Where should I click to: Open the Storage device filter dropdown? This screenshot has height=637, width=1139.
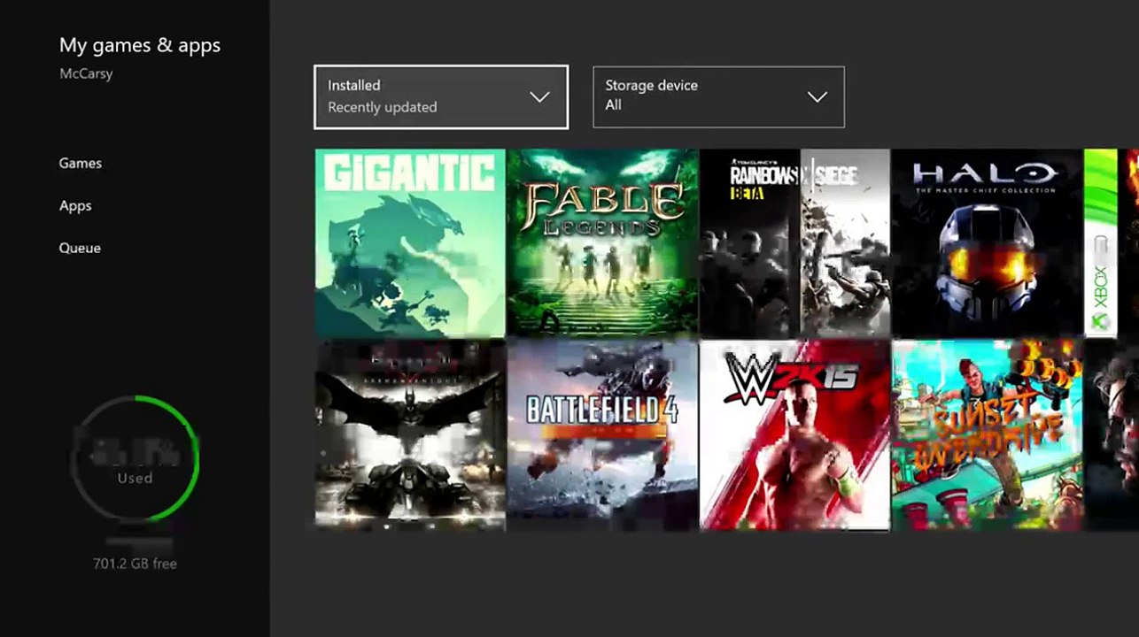(x=718, y=96)
